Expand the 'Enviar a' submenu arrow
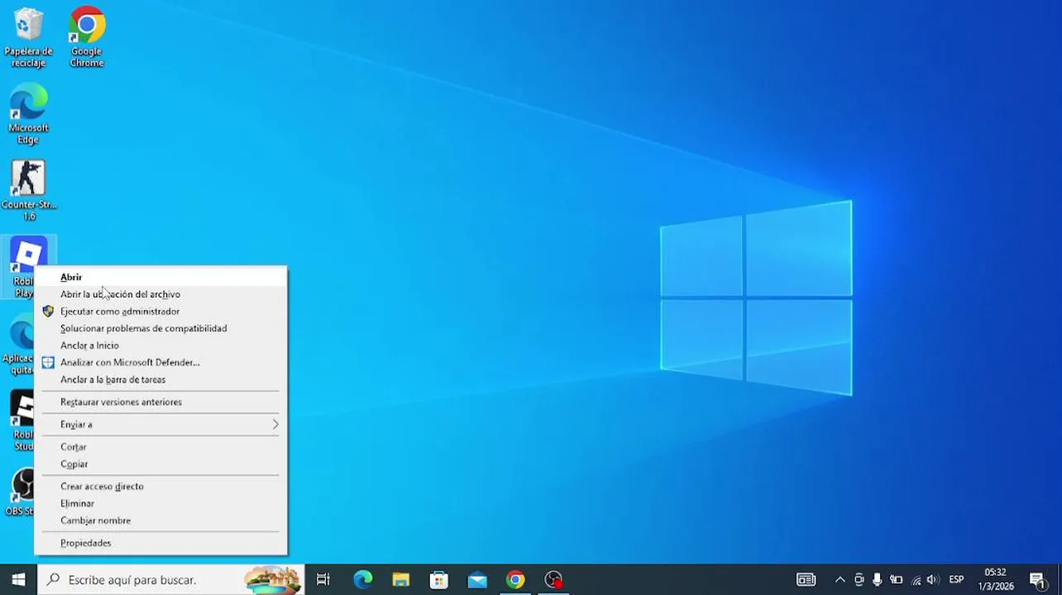The image size is (1062, 595). (275, 424)
